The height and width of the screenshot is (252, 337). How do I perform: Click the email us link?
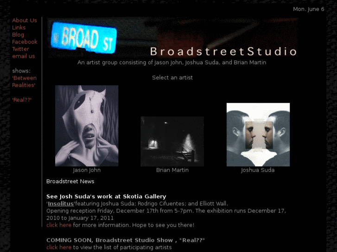pyautogui.click(x=24, y=56)
